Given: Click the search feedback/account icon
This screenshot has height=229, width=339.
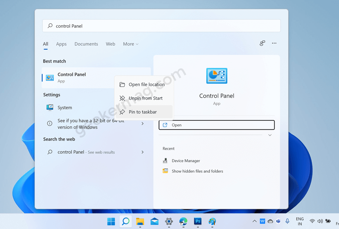Looking at the screenshot, I should pyautogui.click(x=262, y=44).
